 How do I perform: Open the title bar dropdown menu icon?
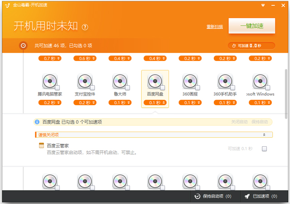tap(263, 5)
